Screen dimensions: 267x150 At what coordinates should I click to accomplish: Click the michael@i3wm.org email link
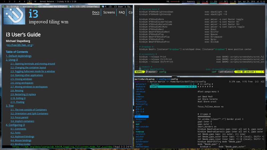[20, 45]
